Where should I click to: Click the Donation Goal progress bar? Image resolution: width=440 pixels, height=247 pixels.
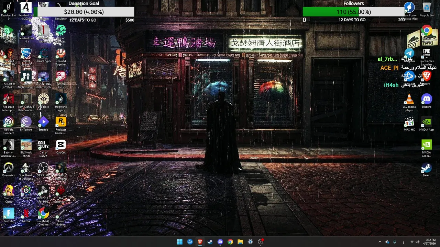click(x=84, y=12)
